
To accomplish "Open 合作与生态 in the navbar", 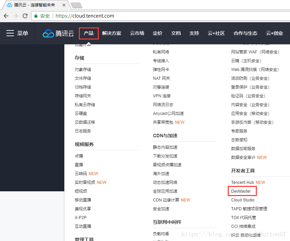I will pyautogui.click(x=245, y=33).
